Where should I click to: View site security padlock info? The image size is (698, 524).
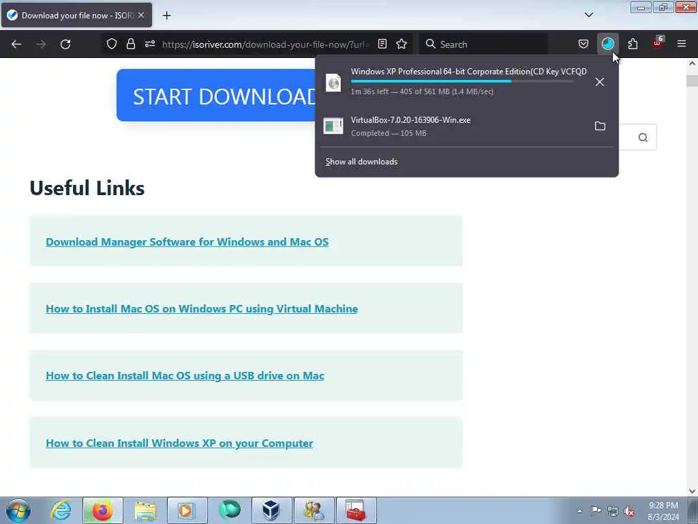(130, 44)
